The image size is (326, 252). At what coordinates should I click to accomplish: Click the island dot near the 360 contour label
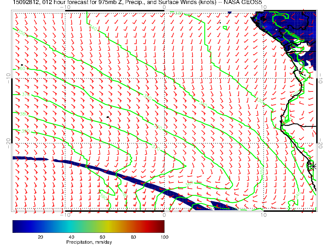click(22, 65)
